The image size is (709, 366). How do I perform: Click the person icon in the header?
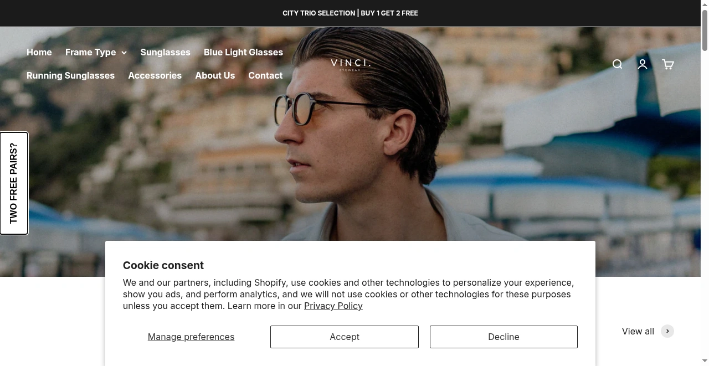click(643, 64)
